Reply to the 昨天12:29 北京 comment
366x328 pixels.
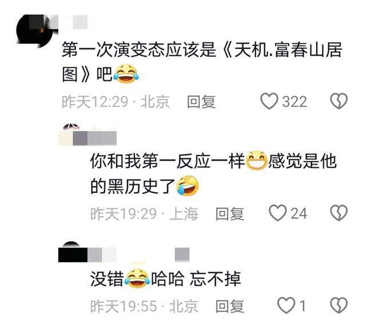coord(201,102)
